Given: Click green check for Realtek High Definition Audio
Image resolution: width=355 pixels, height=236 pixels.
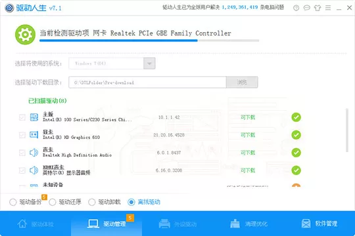Looking at the screenshot, I should pos(296,153).
